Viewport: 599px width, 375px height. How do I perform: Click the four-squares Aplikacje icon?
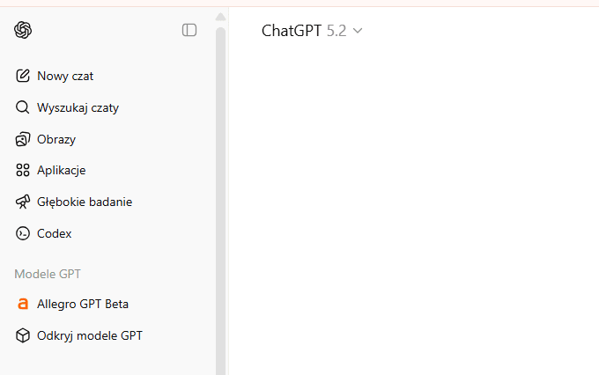(x=23, y=170)
